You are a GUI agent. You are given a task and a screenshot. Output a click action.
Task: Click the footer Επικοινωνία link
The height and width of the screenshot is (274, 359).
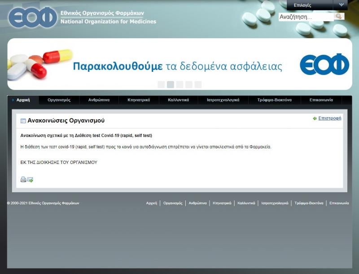point(339,203)
